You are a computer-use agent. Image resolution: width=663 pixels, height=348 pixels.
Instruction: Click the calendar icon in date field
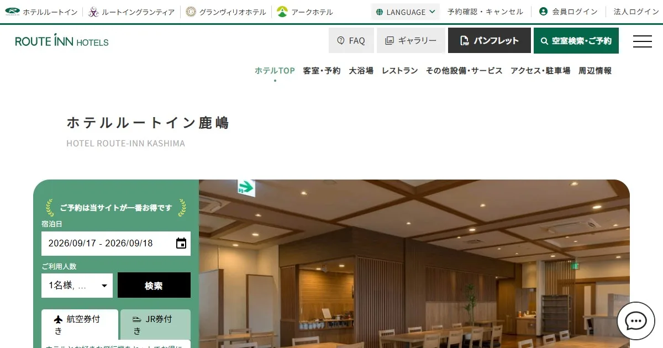coord(181,244)
